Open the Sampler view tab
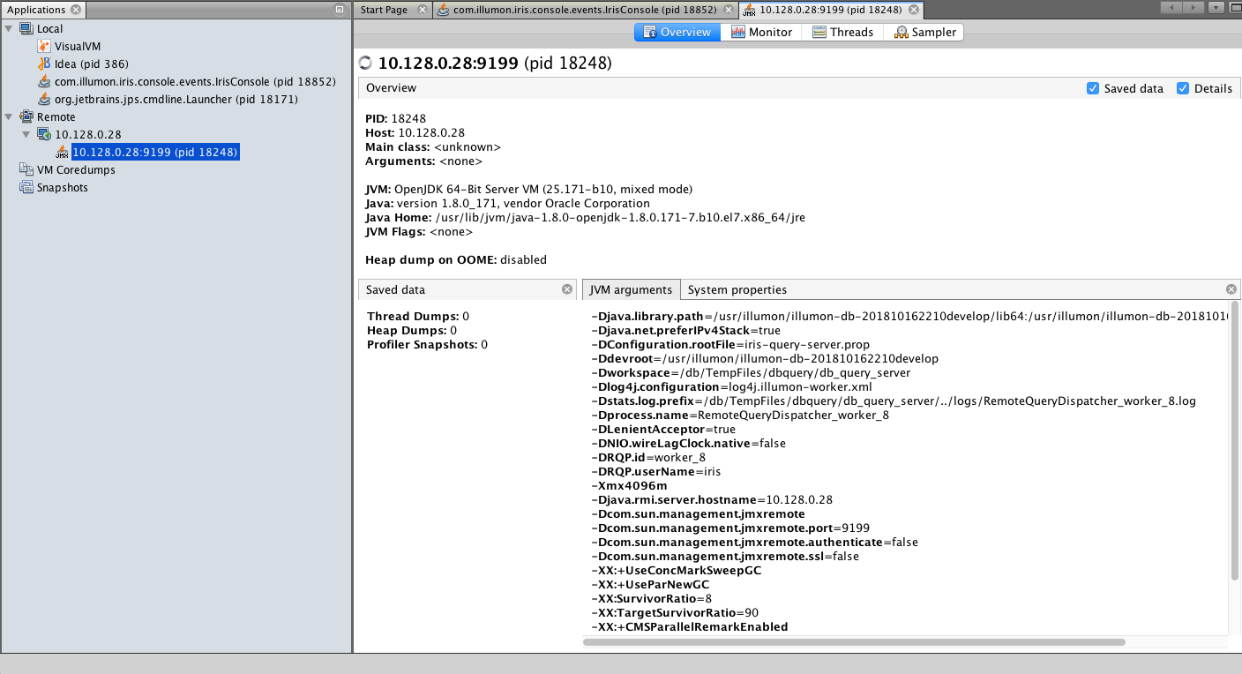This screenshot has width=1242, height=674. [x=924, y=32]
